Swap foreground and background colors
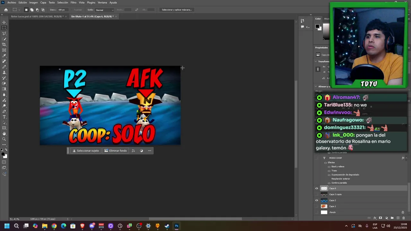The height and width of the screenshot is (231, 411). (6, 150)
